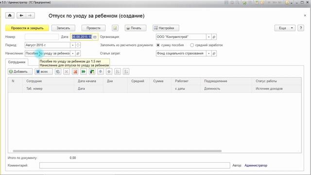This screenshot has height=175, width=311.
Task: Click the green double-arrow recalculate icon
Action: pos(84,71)
